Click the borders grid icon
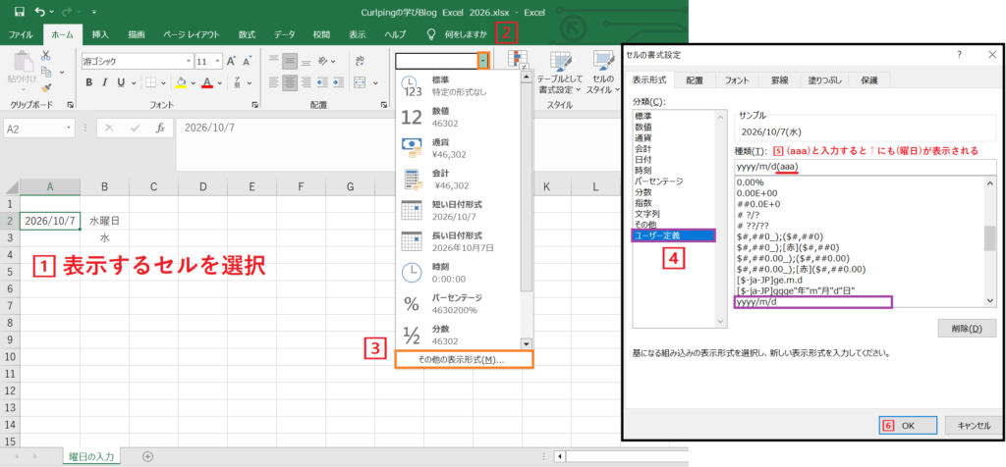 tap(149, 82)
